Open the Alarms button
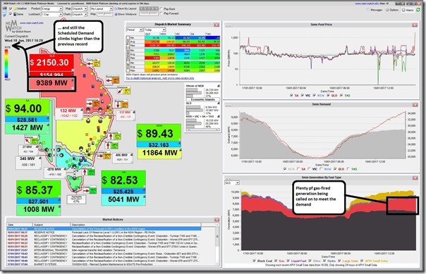This screenshot has width=426, height=274. (408, 10)
